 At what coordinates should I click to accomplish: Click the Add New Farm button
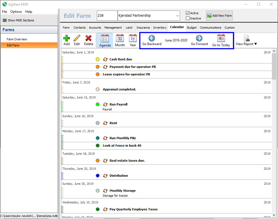point(219,16)
